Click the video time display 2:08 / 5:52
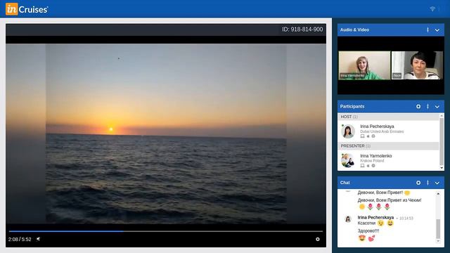 pos(20,239)
